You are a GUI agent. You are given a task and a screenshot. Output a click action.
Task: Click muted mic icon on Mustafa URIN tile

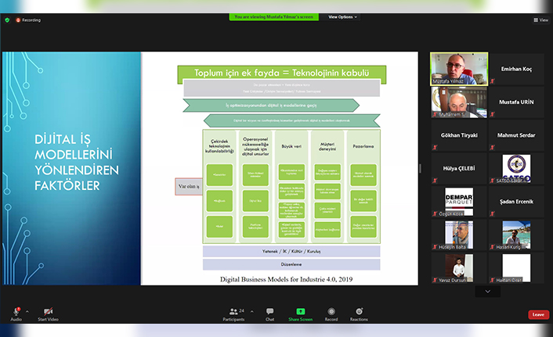493,114
